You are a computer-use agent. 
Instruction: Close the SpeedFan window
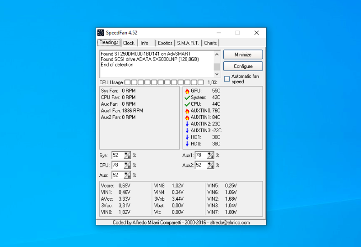256,33
